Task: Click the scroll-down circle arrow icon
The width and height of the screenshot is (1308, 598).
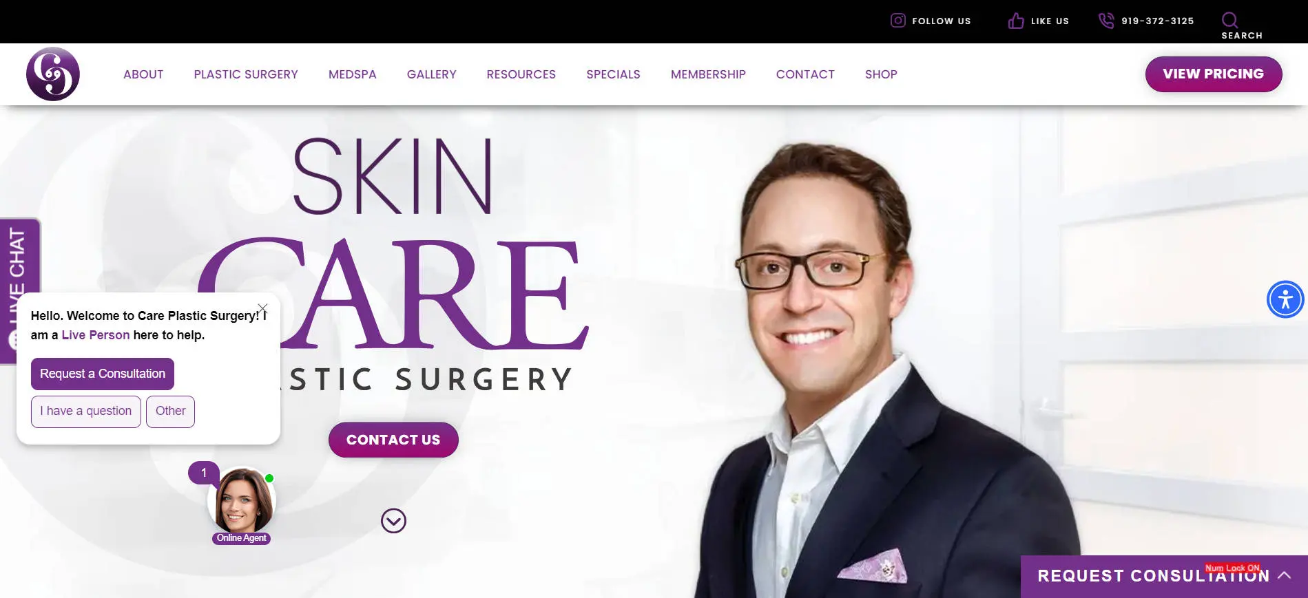Action: tap(393, 521)
